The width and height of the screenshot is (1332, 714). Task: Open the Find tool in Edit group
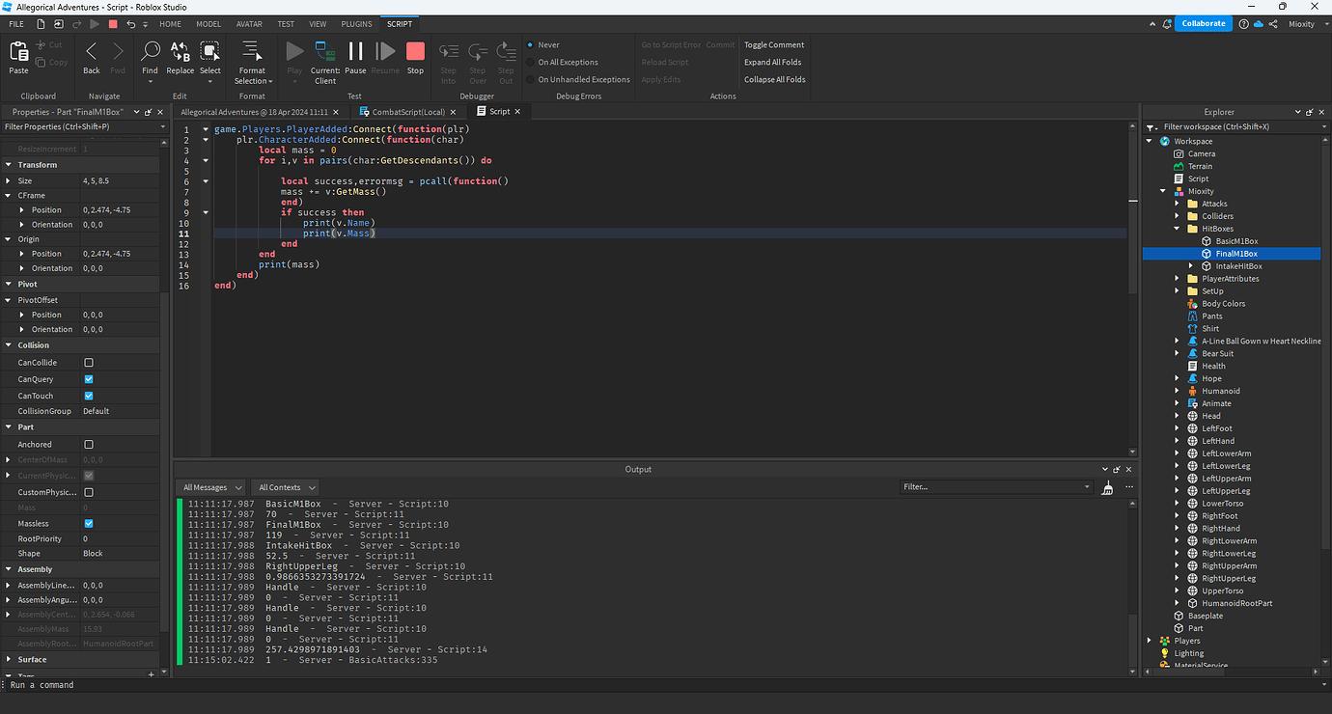(151, 53)
